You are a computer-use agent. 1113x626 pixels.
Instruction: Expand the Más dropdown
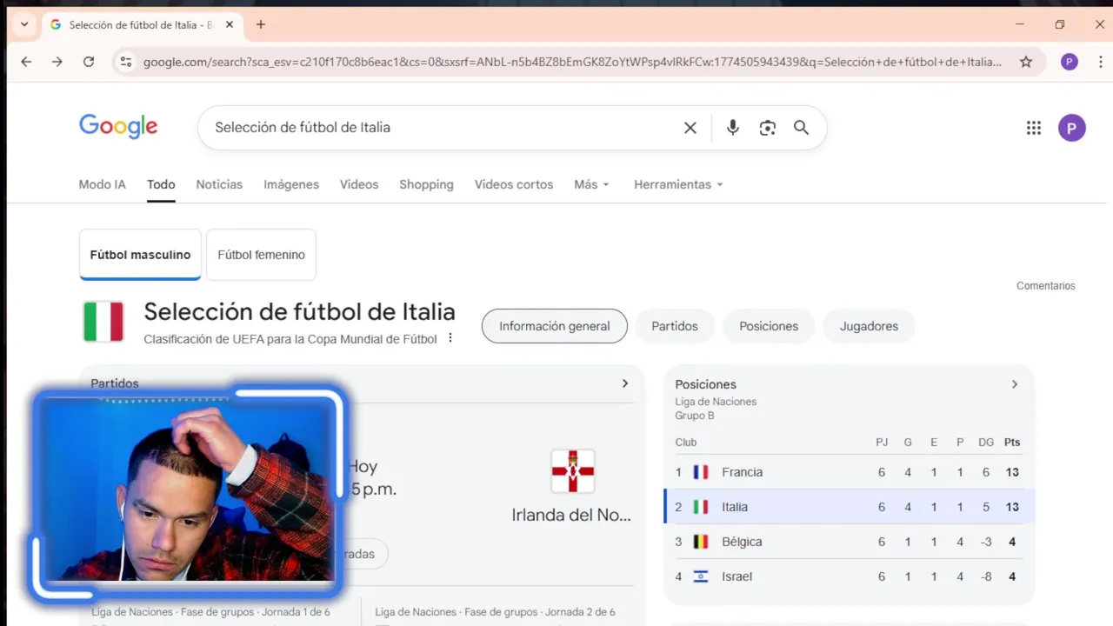point(592,184)
